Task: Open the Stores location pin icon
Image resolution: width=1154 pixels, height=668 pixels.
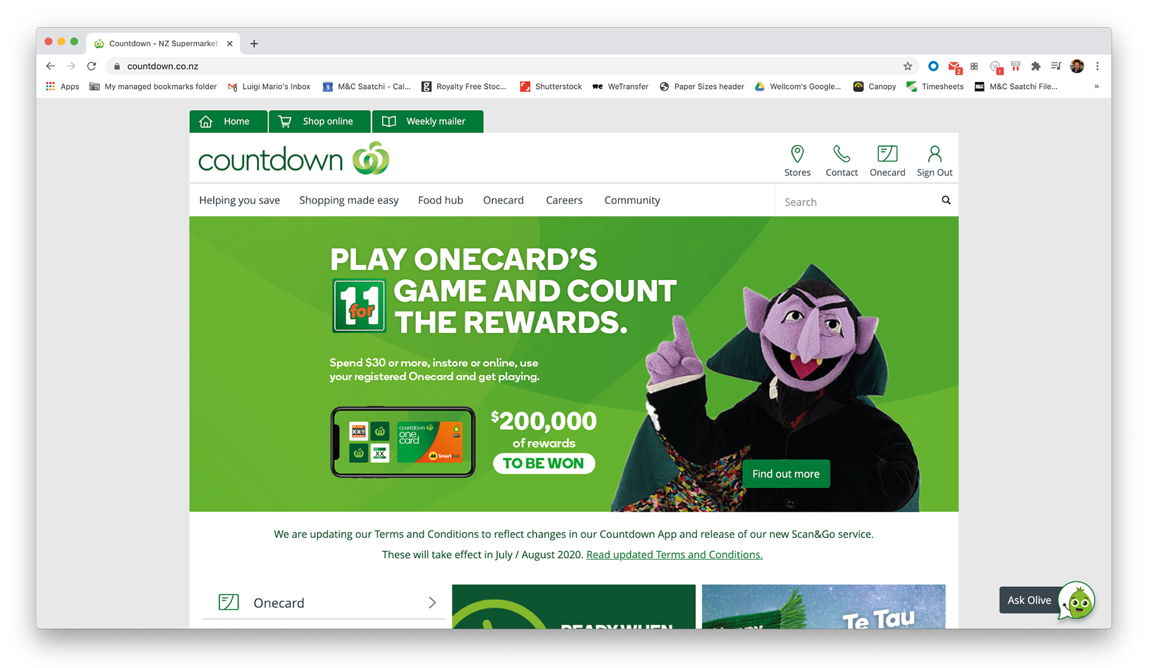Action: (797, 154)
